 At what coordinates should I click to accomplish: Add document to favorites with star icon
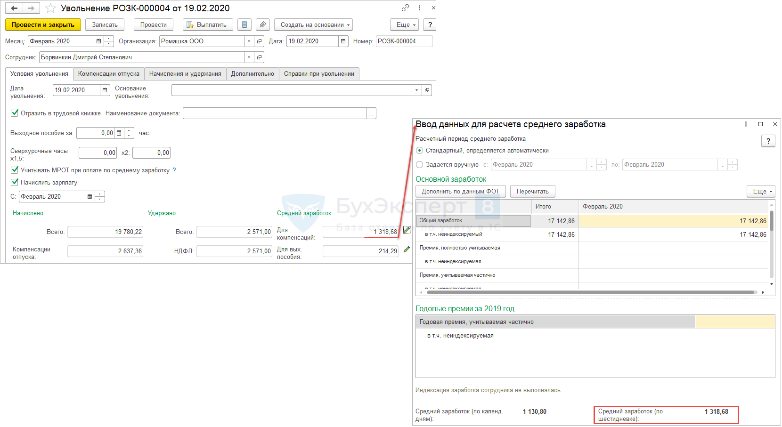51,8
